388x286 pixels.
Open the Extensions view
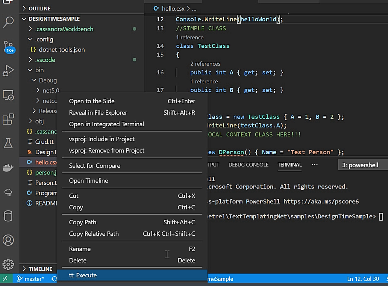coord(8,119)
